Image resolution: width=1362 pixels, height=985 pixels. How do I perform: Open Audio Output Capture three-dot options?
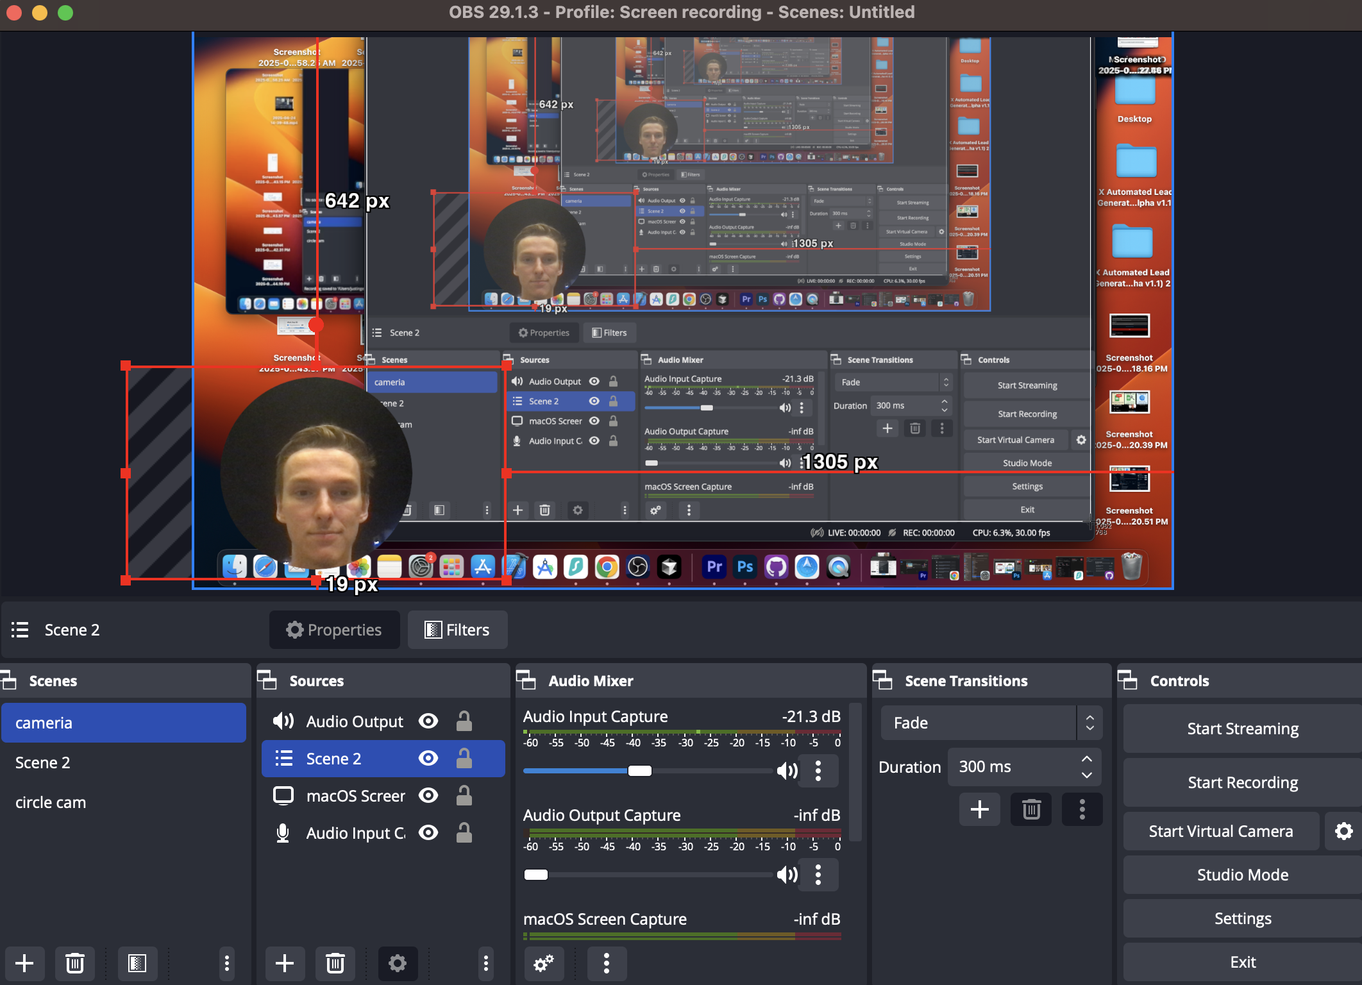[818, 874]
